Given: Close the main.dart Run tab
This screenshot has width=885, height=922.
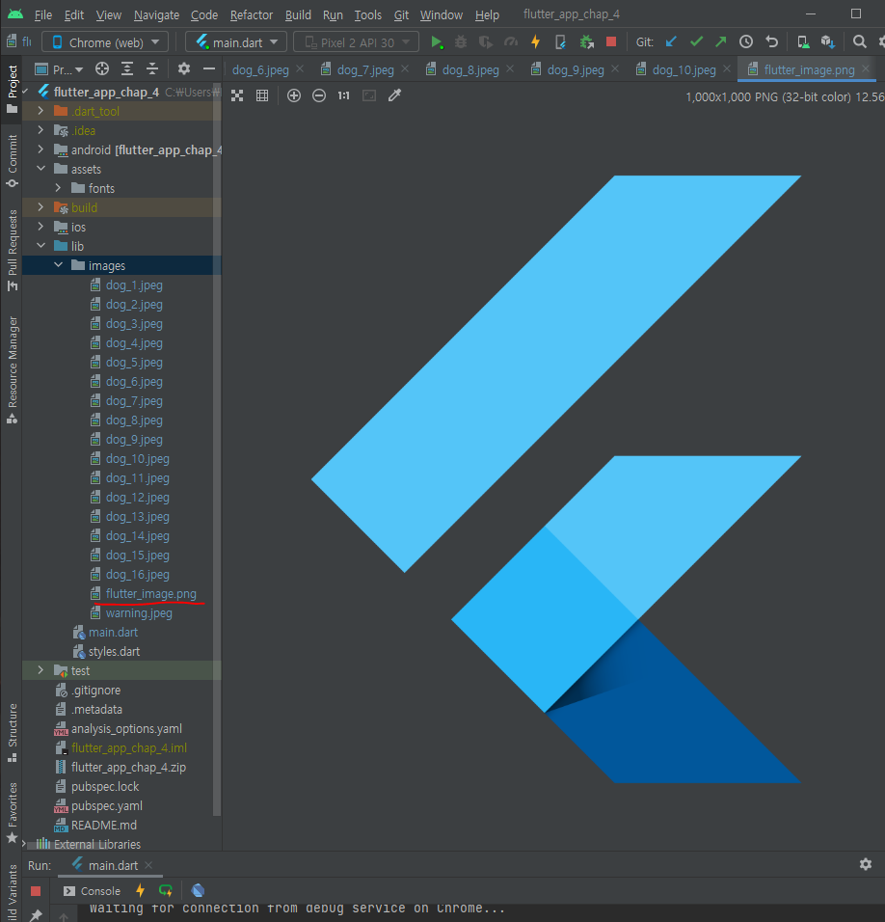Looking at the screenshot, I should pyautogui.click(x=148, y=865).
